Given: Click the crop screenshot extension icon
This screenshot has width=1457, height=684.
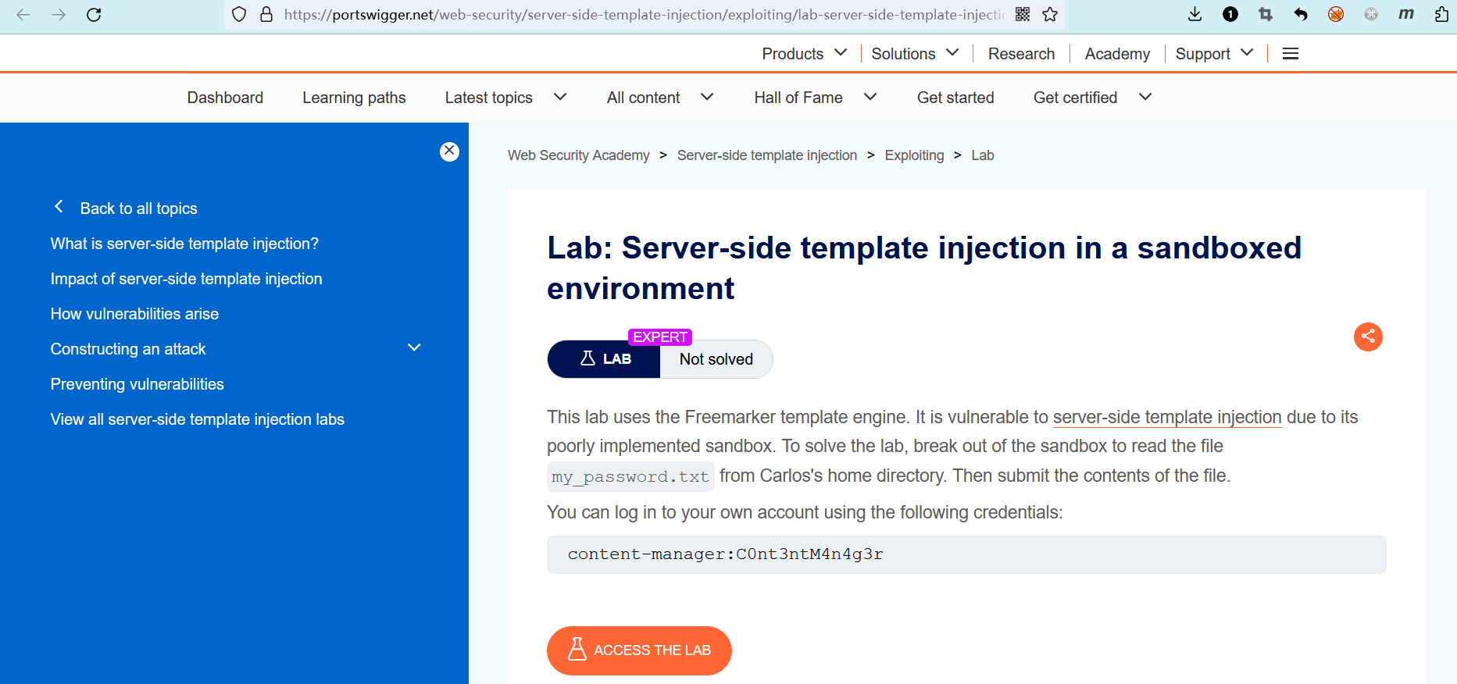Looking at the screenshot, I should [x=1266, y=15].
